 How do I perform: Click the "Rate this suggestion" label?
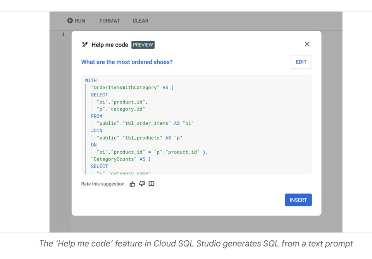tap(103, 184)
